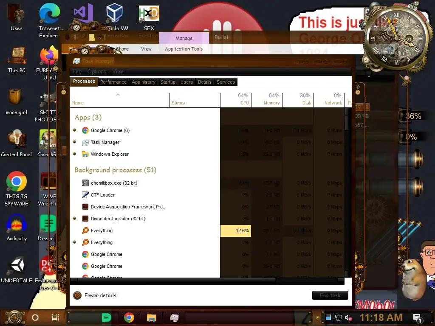
Task: Open Application Tools in Explorer window
Action: [x=184, y=49]
